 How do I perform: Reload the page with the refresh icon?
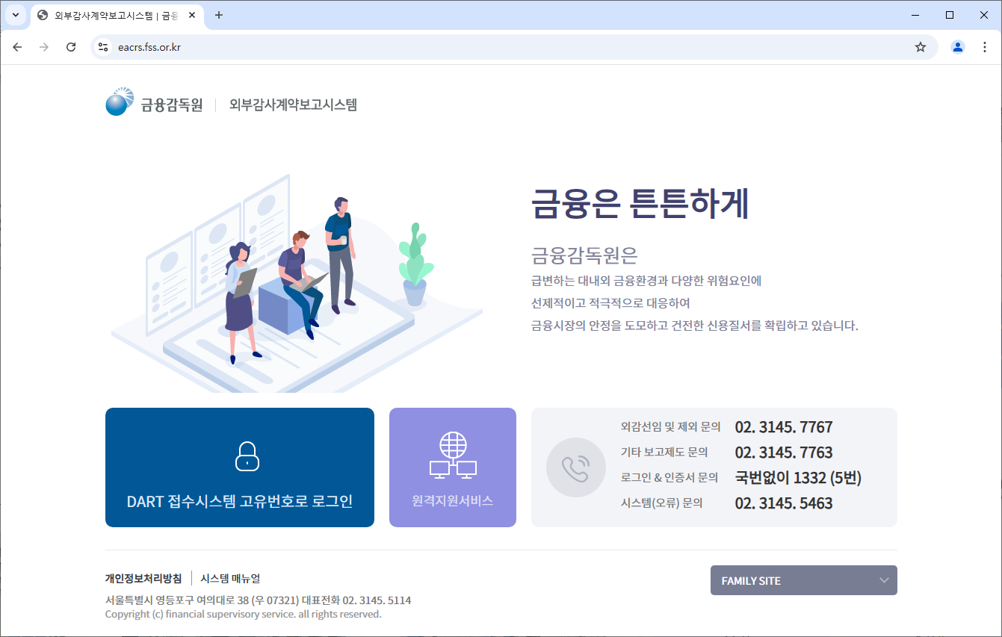coord(71,47)
